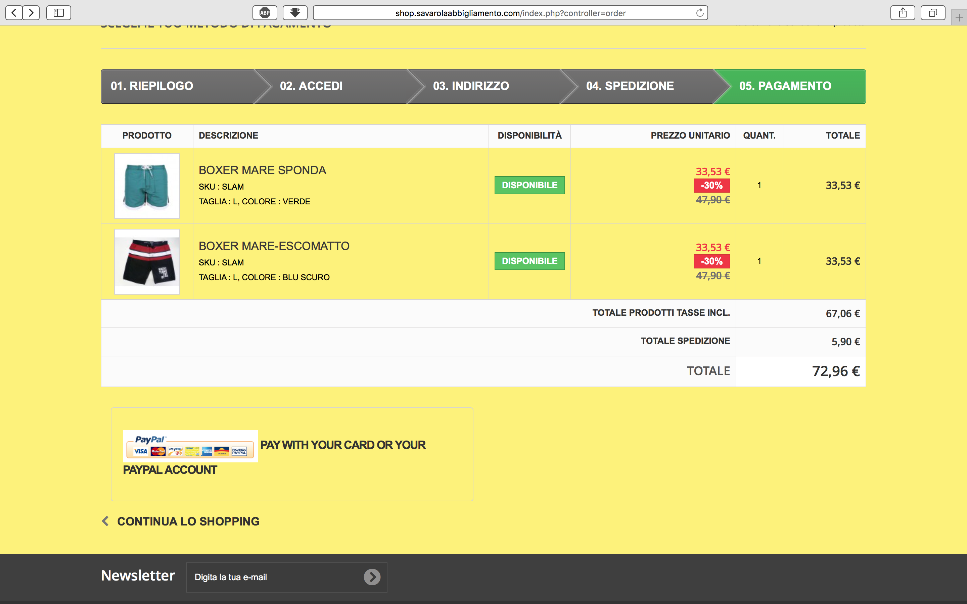Toggle the Safari sidebar icon
Image resolution: width=967 pixels, height=604 pixels.
click(x=59, y=13)
